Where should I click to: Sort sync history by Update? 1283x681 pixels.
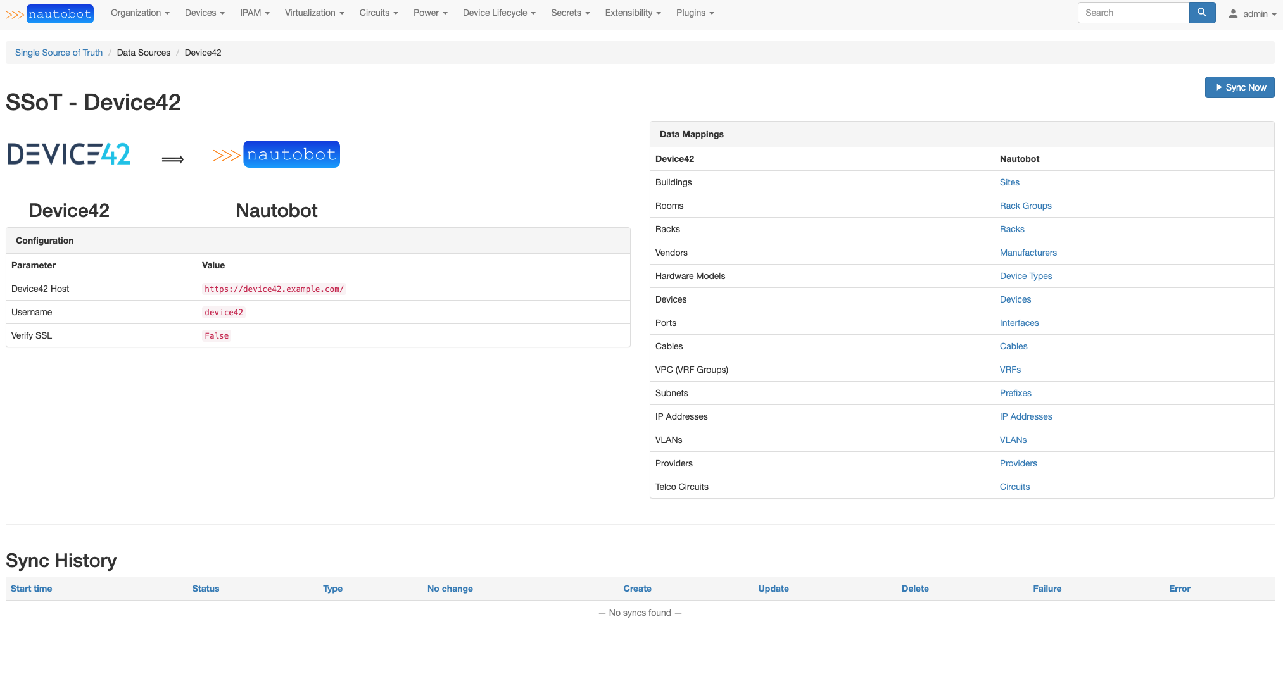tap(773, 589)
